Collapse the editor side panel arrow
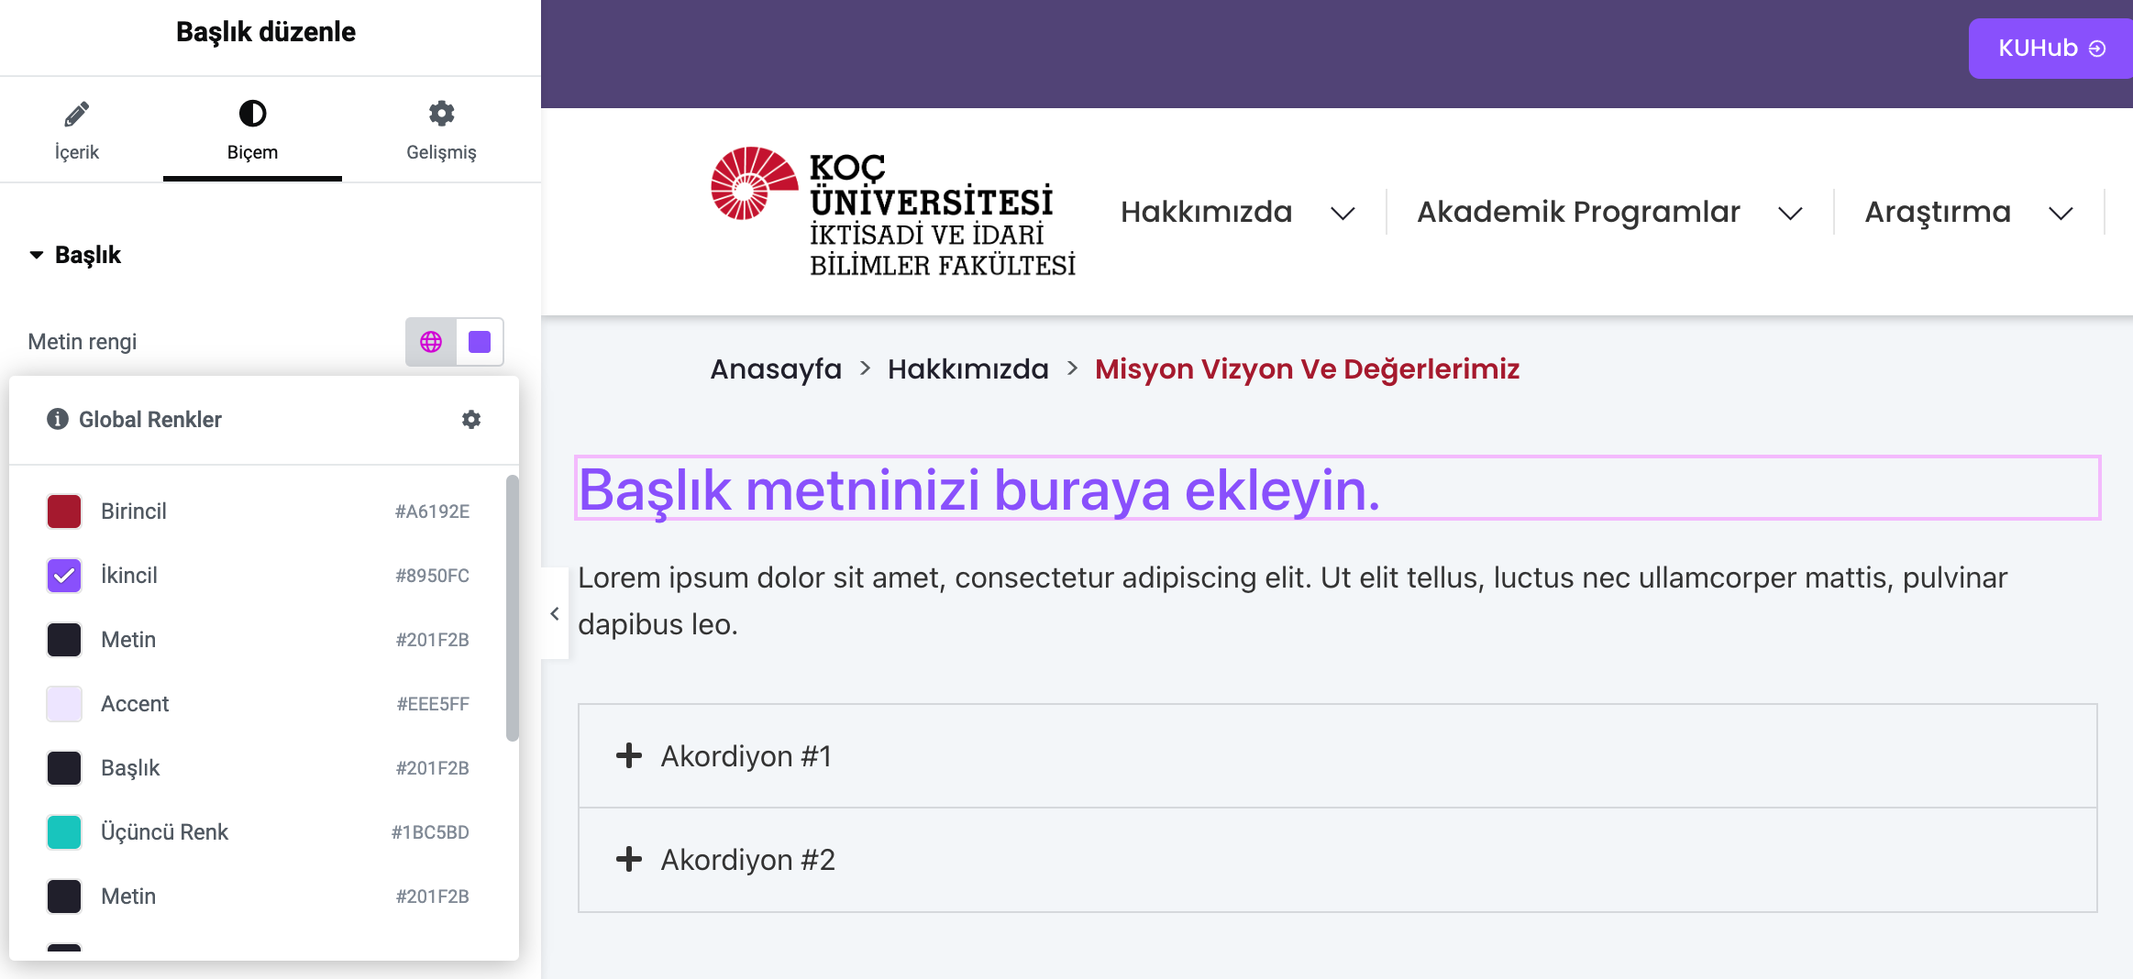The image size is (2133, 979). 555,613
